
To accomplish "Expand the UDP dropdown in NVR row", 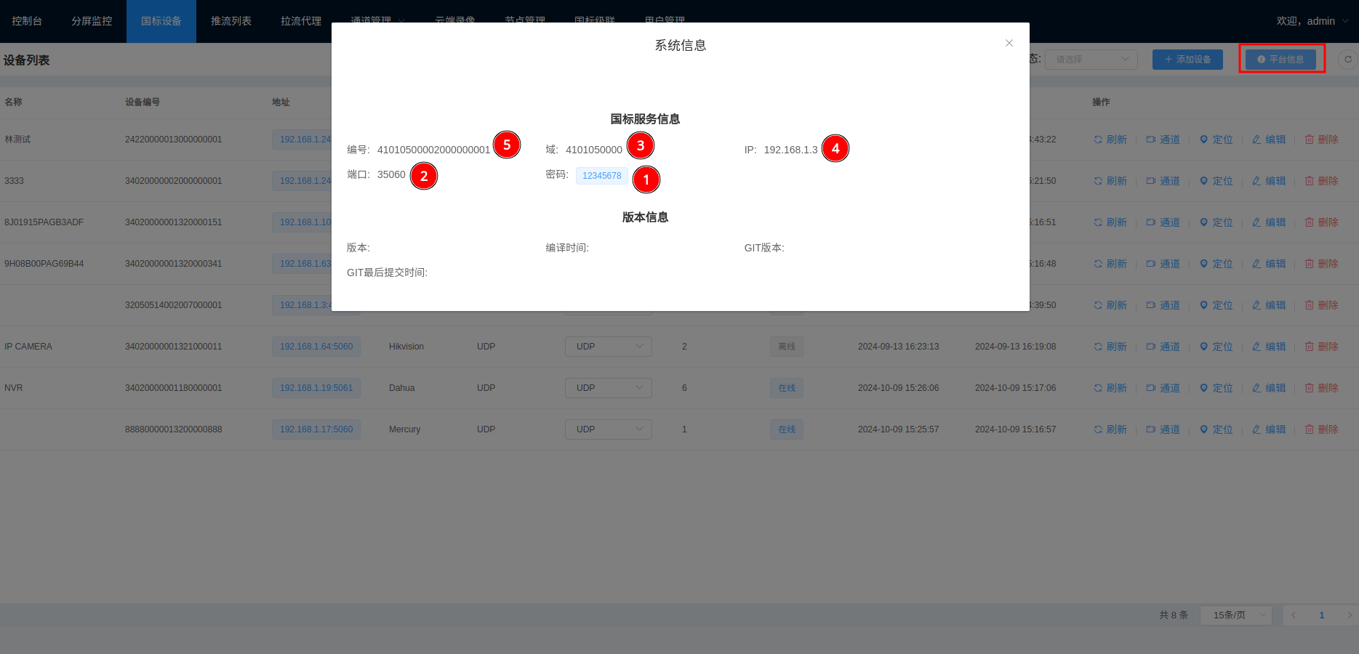I will 608,388.
